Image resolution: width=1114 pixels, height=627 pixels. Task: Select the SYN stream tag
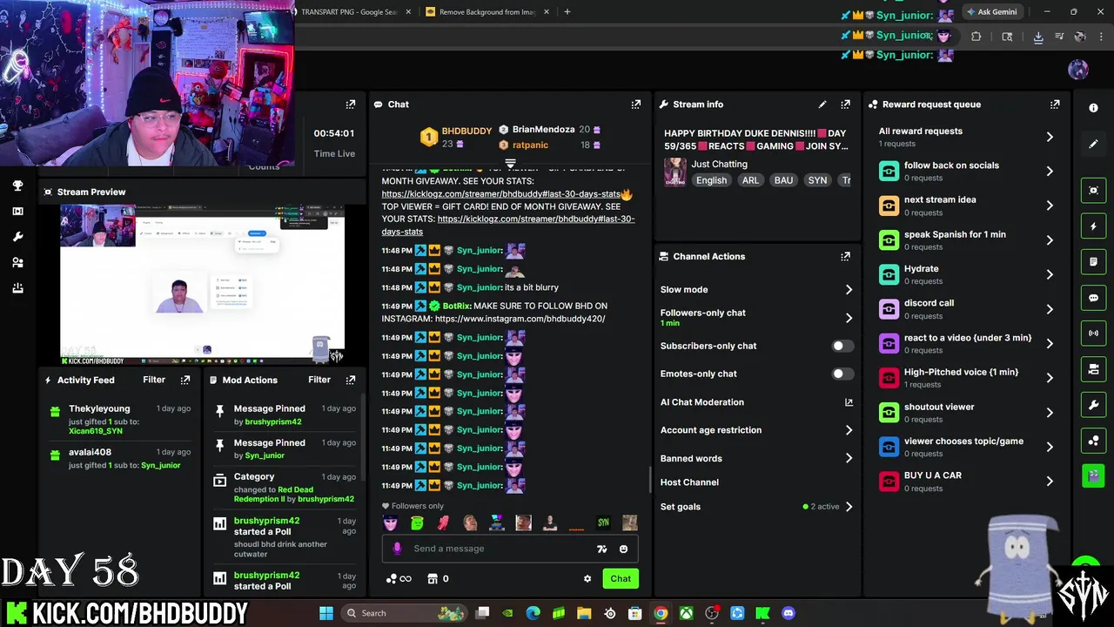[x=817, y=180]
